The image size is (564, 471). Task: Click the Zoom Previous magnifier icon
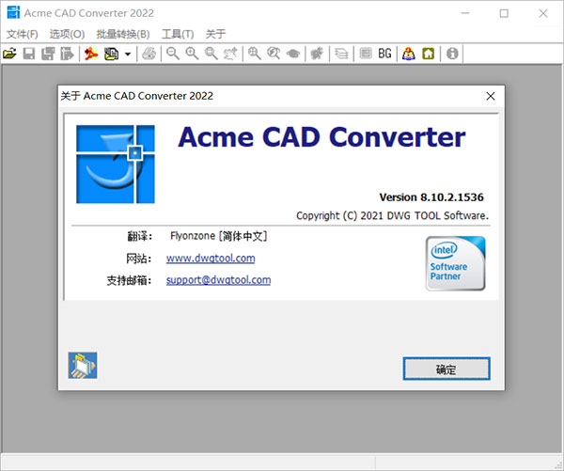pos(274,54)
